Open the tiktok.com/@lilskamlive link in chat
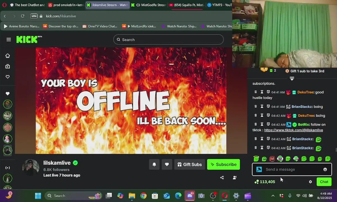This screenshot has width=337, height=202. click(293, 130)
